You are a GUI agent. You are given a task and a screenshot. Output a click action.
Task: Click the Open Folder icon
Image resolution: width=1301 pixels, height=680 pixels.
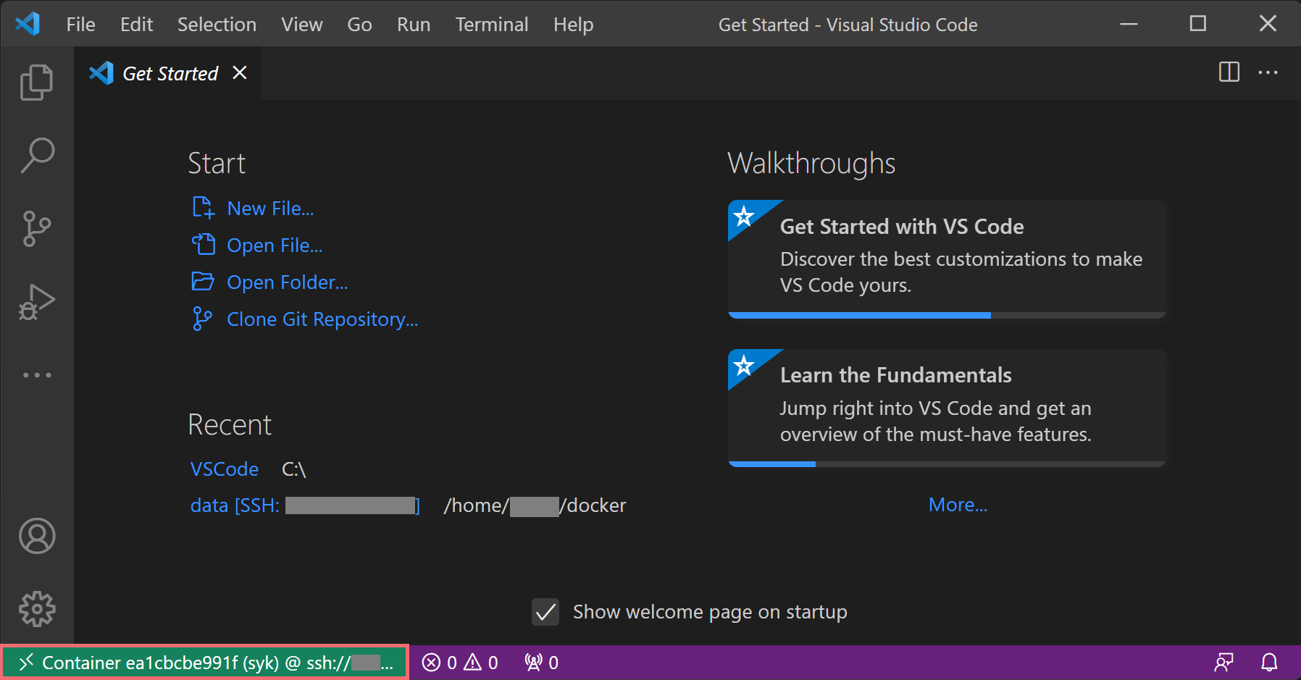click(x=203, y=282)
